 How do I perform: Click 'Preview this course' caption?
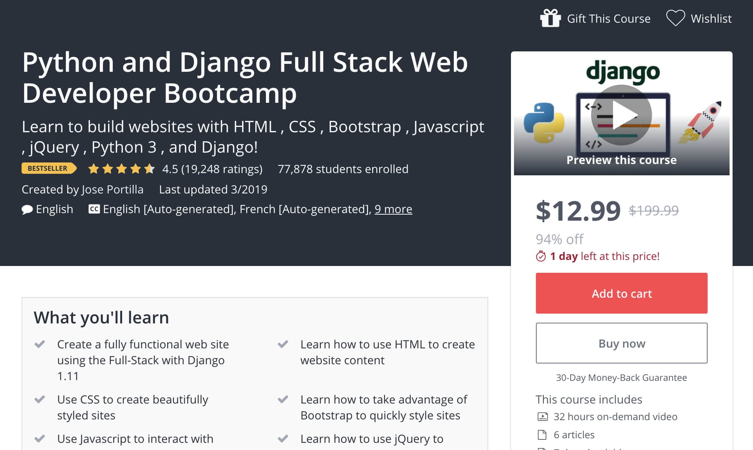coord(621,160)
